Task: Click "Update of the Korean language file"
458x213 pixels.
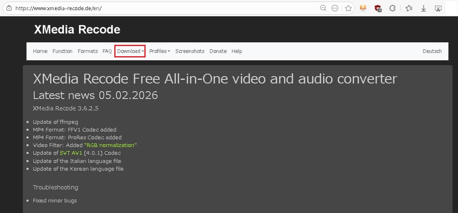Action: point(78,169)
